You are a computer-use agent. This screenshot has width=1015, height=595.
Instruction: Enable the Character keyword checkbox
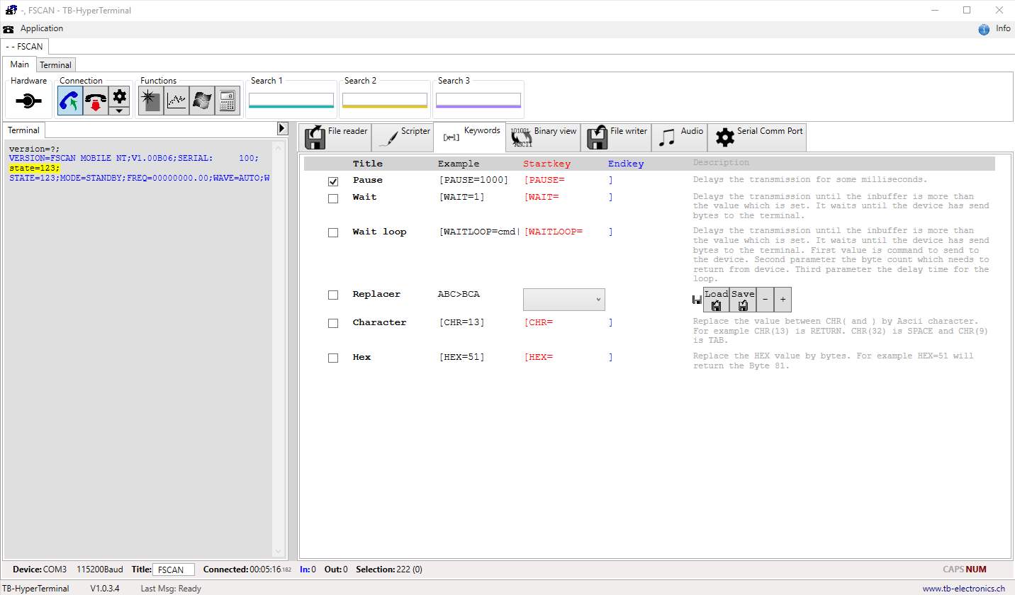(x=333, y=324)
